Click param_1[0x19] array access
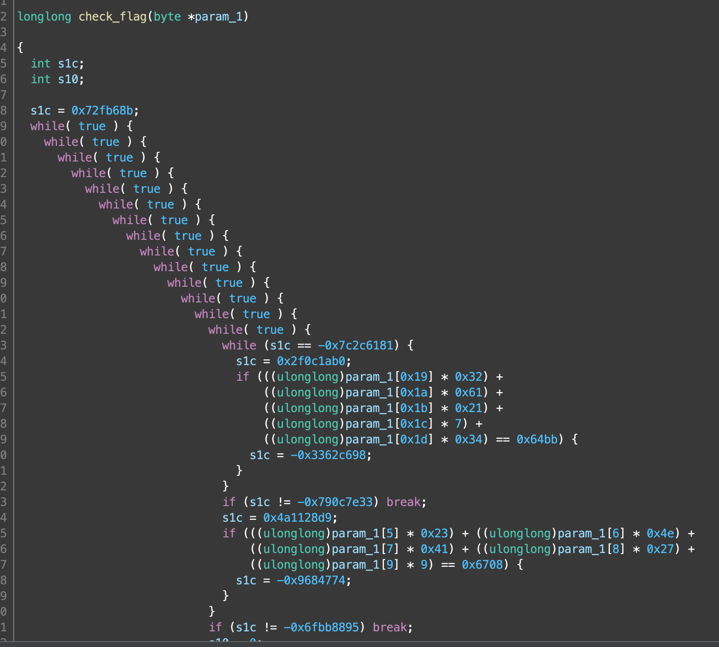Viewport: 719px width, 647px height. pos(390,377)
